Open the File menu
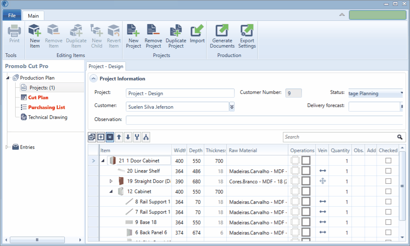The height and width of the screenshot is (246, 410). [x=12, y=16]
